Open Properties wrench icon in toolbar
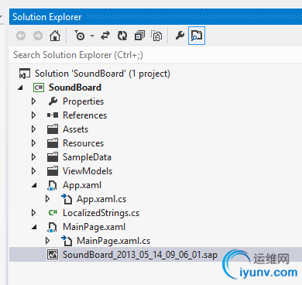This screenshot has width=302, height=285. point(180,36)
